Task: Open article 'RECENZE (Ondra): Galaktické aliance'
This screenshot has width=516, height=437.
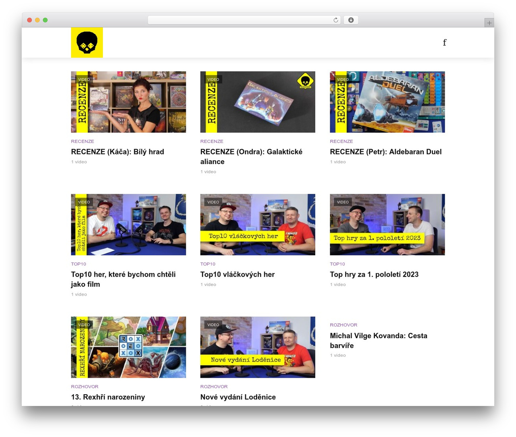Action: [251, 157]
